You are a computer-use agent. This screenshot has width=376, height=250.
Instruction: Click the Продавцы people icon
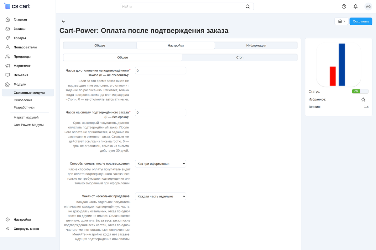click(x=8, y=57)
